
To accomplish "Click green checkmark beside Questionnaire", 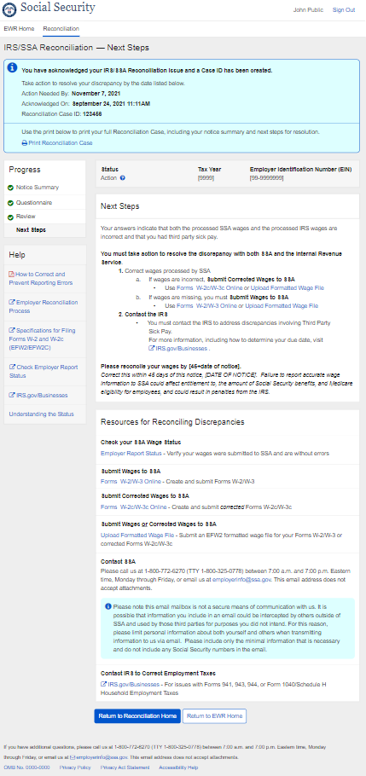I will 11,203.
